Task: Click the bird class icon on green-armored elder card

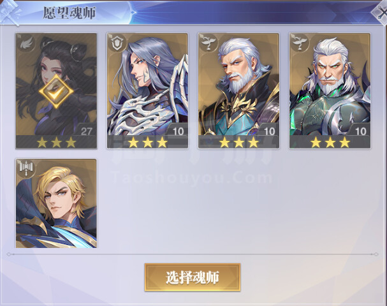Action: tap(299, 43)
